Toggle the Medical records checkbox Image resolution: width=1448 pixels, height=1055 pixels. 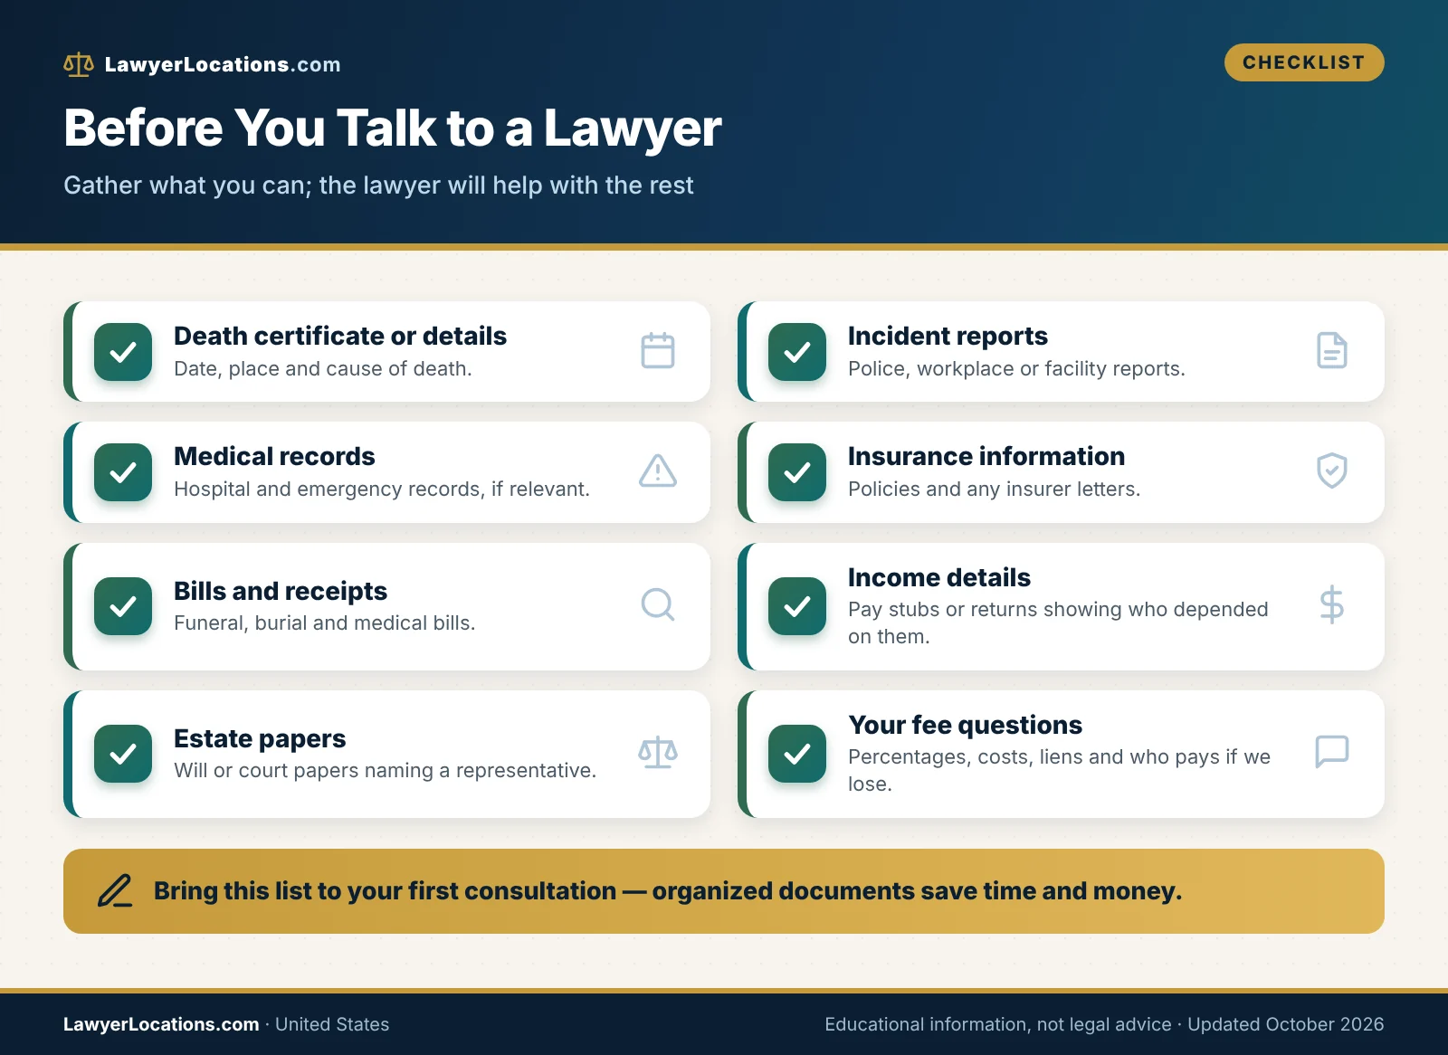click(x=123, y=472)
